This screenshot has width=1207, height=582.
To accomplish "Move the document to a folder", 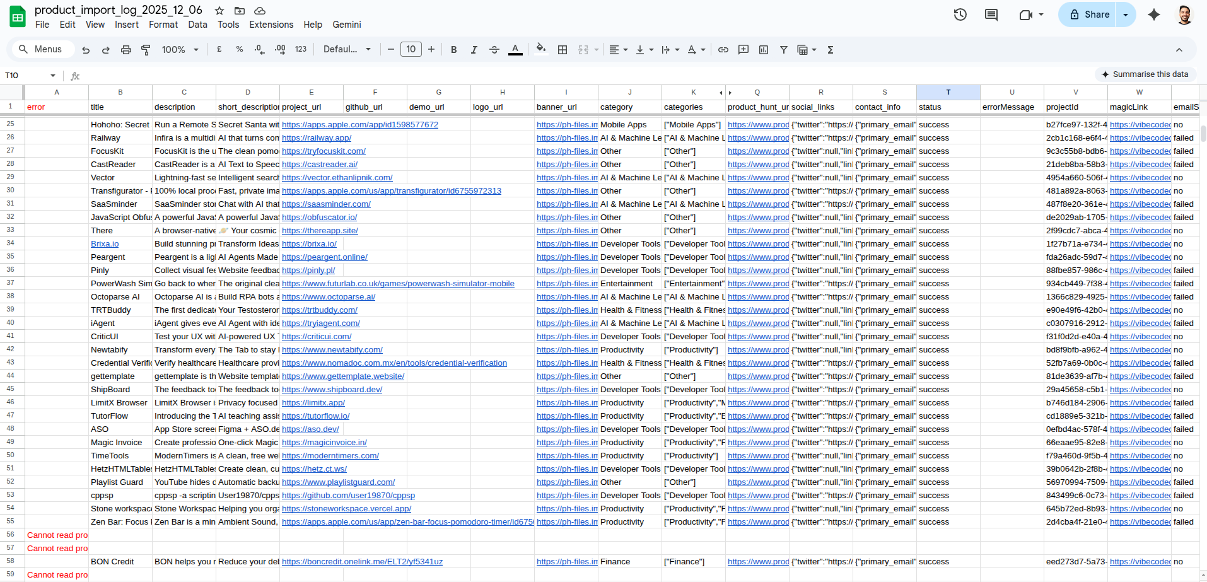I will [x=240, y=11].
